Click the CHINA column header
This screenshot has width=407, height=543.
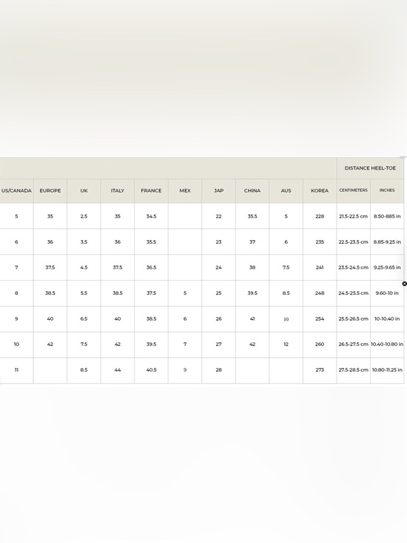click(252, 191)
